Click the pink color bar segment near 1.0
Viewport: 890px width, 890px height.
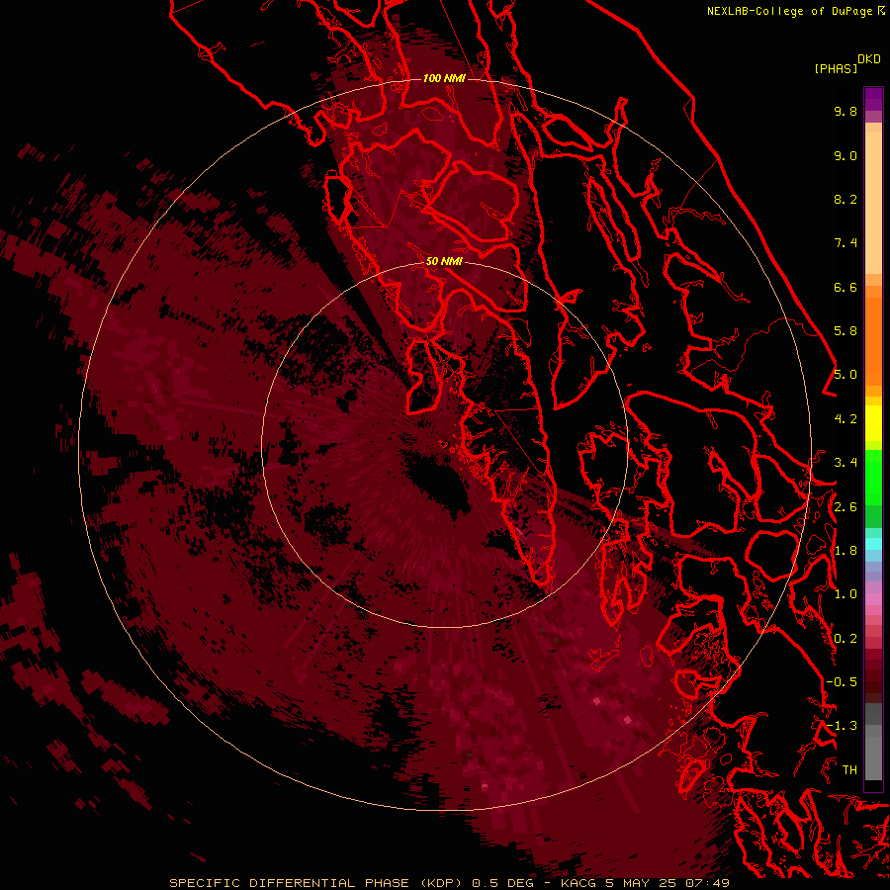(873, 599)
